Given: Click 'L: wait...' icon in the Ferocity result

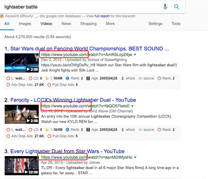Looking at the screenshot, I should [8, 130].
